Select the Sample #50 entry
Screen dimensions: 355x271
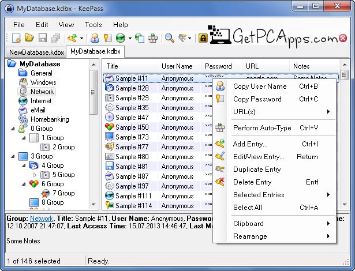click(x=132, y=127)
